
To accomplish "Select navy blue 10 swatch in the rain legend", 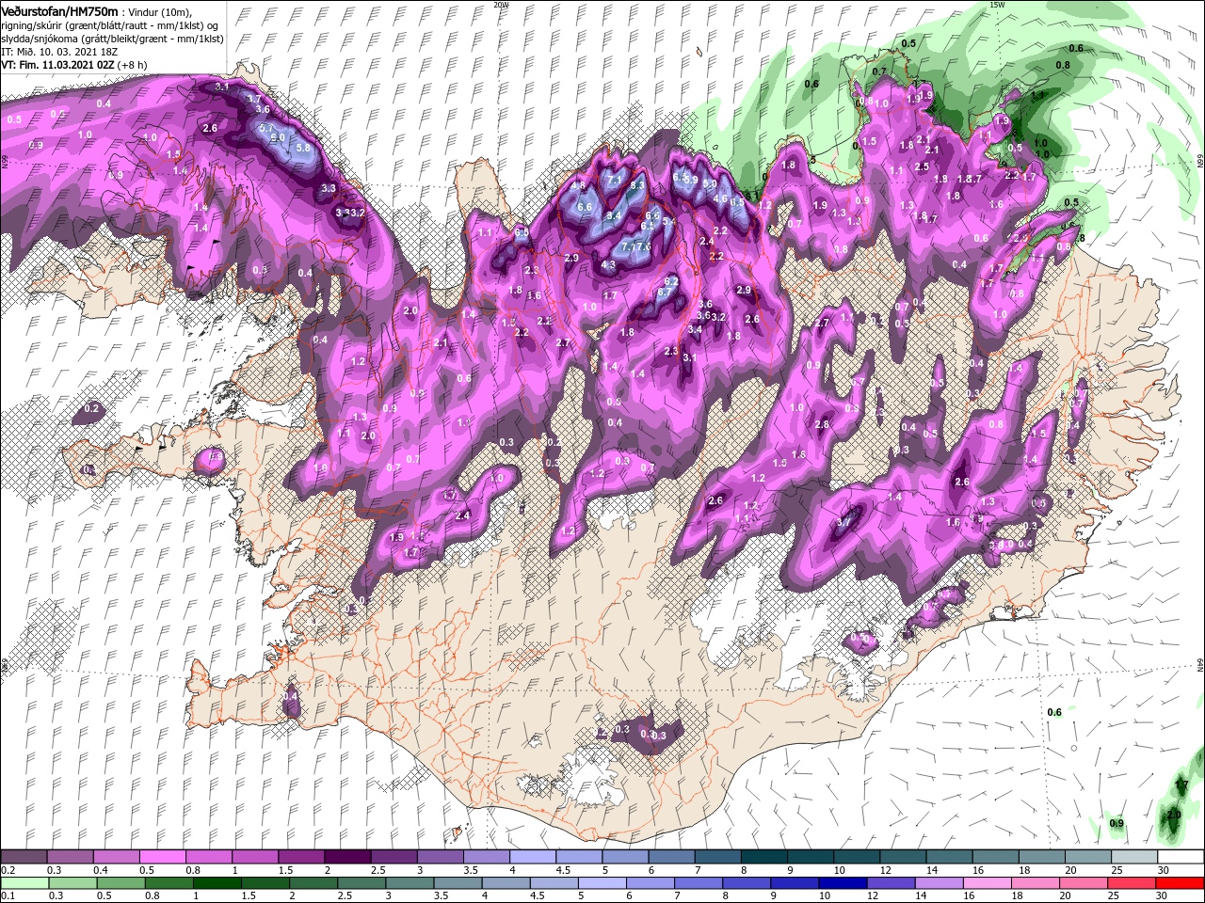I will click(x=842, y=883).
